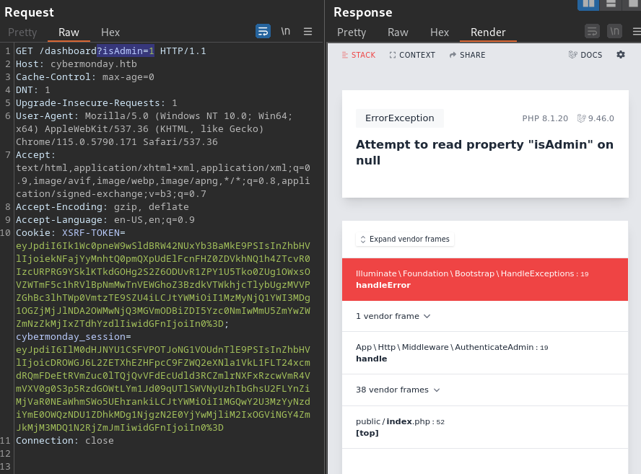The height and width of the screenshot is (474, 641).
Task: Jump to CONTEXT section
Action: click(x=412, y=55)
